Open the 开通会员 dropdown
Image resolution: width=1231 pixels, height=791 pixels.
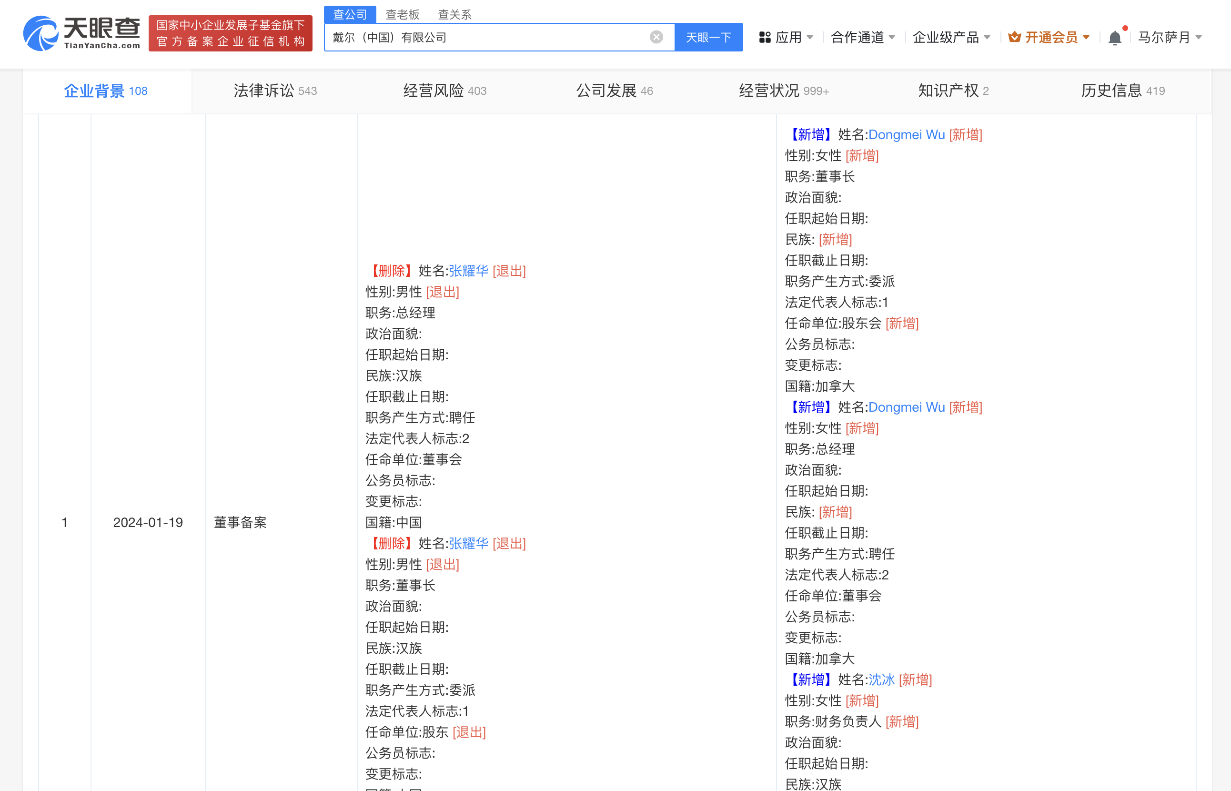pyautogui.click(x=1049, y=38)
